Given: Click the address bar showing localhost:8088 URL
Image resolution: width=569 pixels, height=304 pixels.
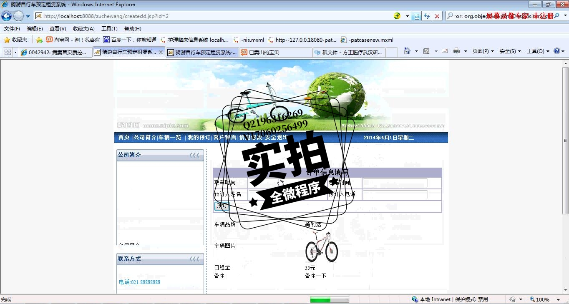Looking at the screenshot, I should pyautogui.click(x=214, y=16).
